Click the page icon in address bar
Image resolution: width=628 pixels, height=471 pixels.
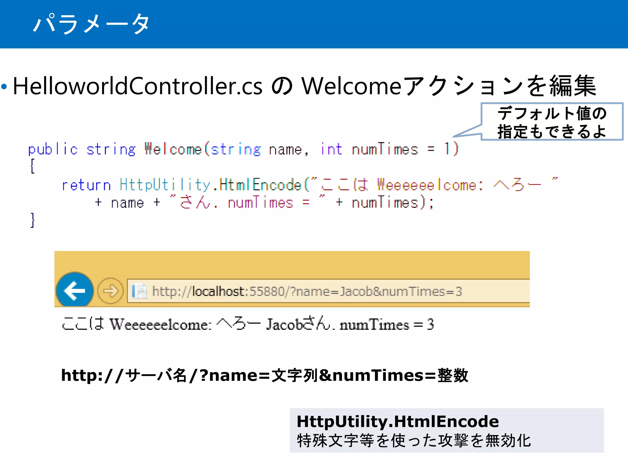click(x=139, y=291)
